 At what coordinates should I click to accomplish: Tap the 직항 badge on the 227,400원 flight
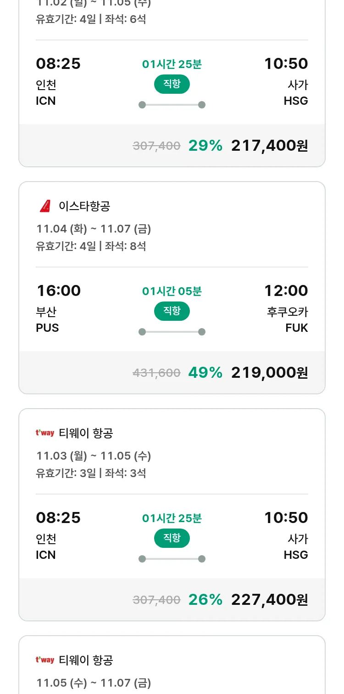172,538
